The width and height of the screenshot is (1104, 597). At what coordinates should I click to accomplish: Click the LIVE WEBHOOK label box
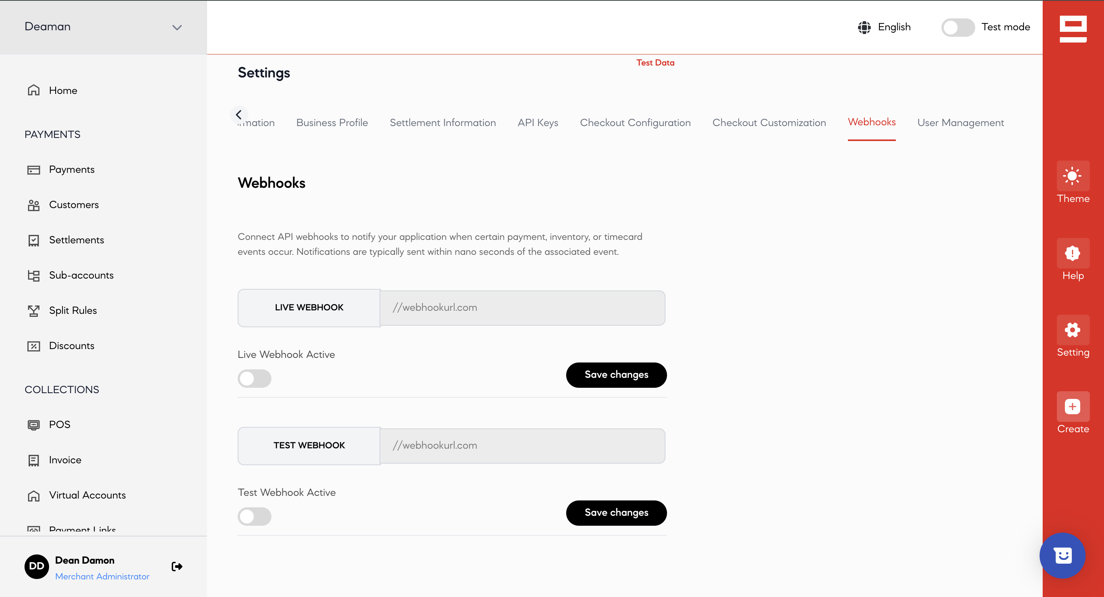click(309, 308)
